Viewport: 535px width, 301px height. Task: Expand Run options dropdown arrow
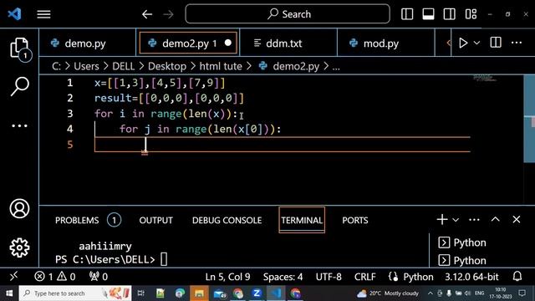pyautogui.click(x=476, y=43)
